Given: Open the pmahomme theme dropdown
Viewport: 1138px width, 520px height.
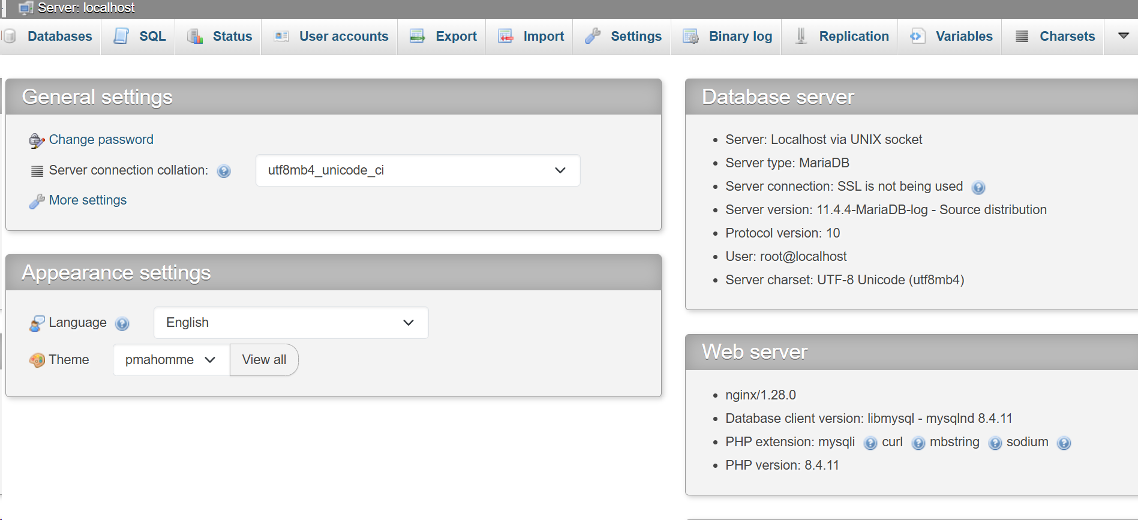Looking at the screenshot, I should click(x=171, y=360).
